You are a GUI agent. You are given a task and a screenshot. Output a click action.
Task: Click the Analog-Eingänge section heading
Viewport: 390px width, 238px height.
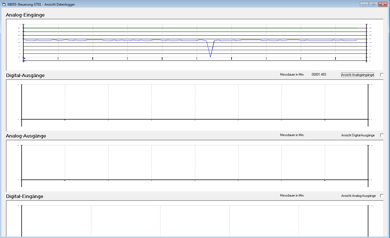tap(25, 15)
